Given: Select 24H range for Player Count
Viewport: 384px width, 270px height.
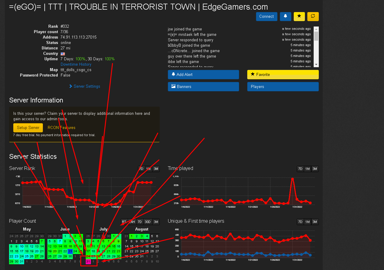Looking at the screenshot, I should (132, 222).
